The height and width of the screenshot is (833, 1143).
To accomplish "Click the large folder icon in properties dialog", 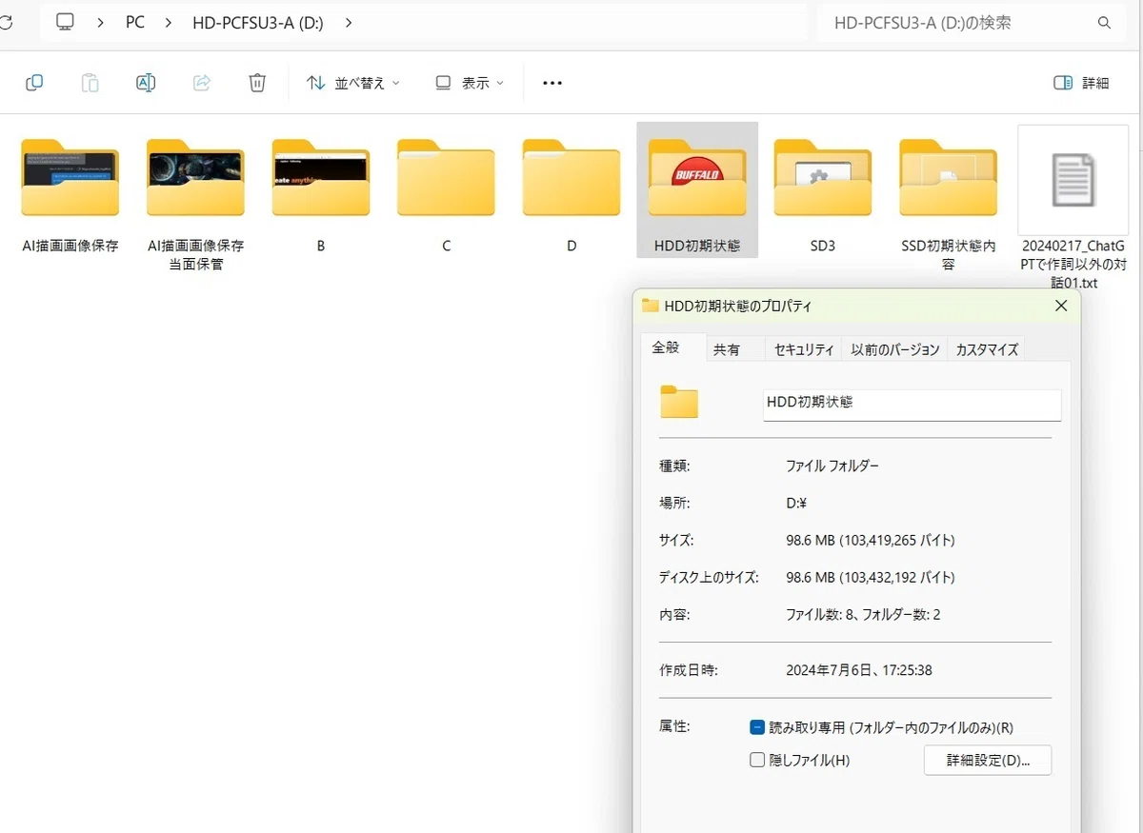I will (679, 403).
